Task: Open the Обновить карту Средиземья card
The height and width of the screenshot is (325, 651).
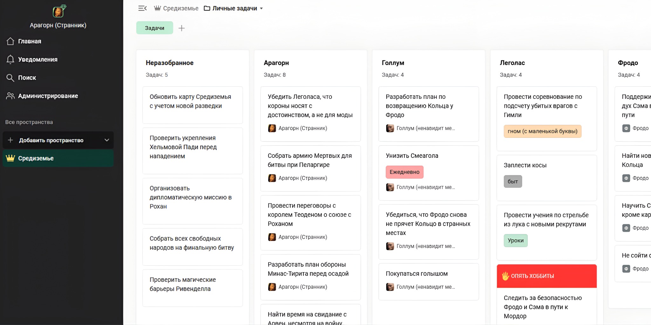Action: click(x=193, y=105)
